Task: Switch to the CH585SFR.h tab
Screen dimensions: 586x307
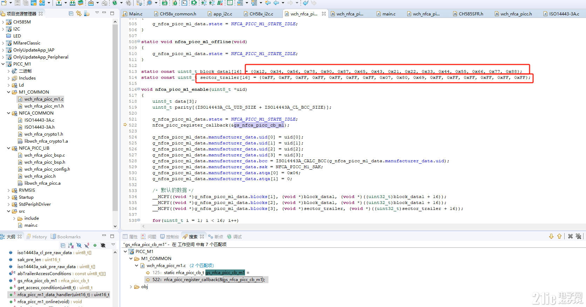Action: point(468,14)
